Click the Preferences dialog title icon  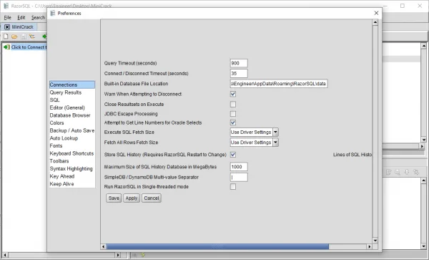[52, 13]
